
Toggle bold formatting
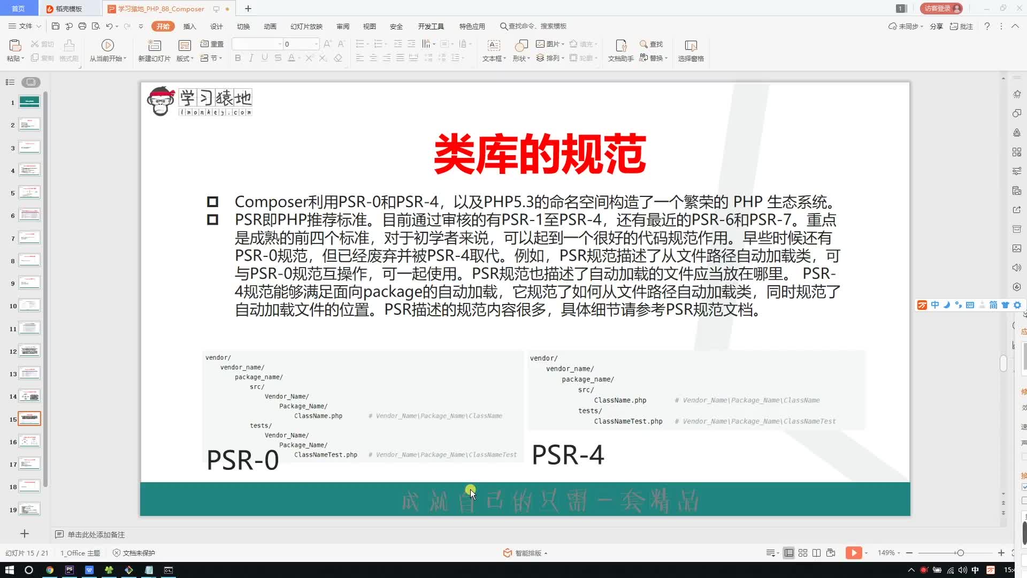(x=237, y=58)
